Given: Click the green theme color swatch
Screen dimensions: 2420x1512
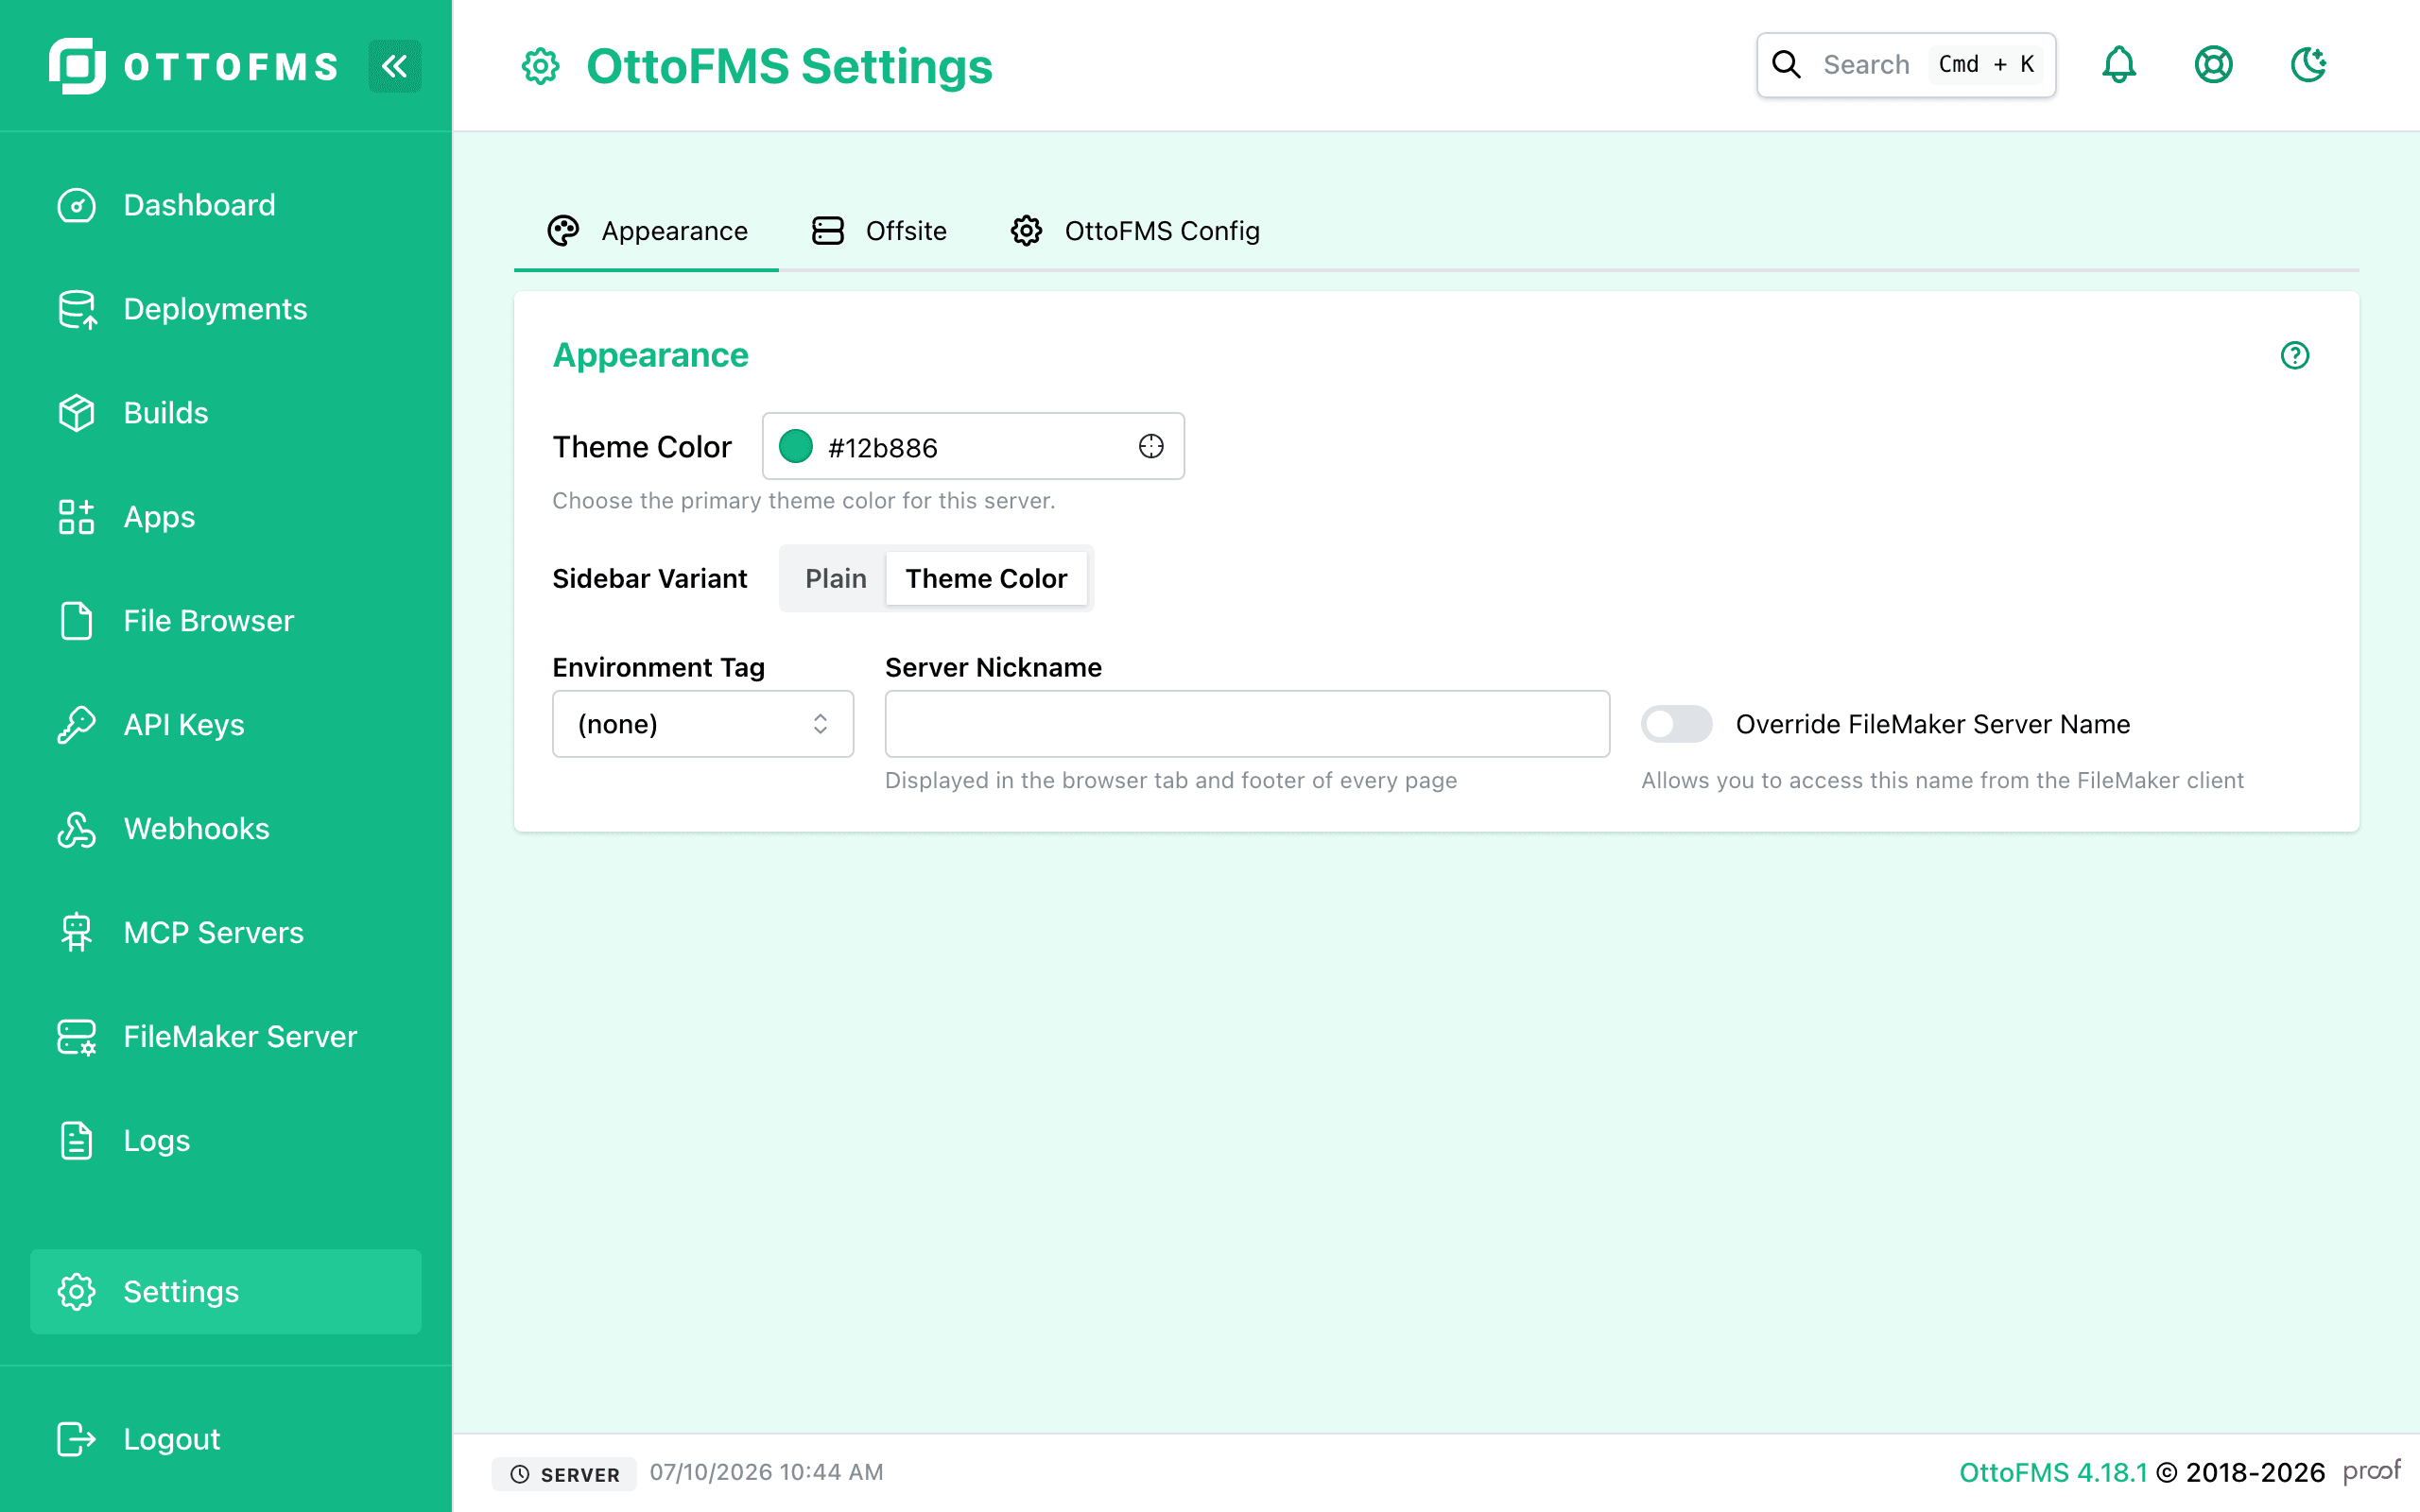Looking at the screenshot, I should point(796,446).
